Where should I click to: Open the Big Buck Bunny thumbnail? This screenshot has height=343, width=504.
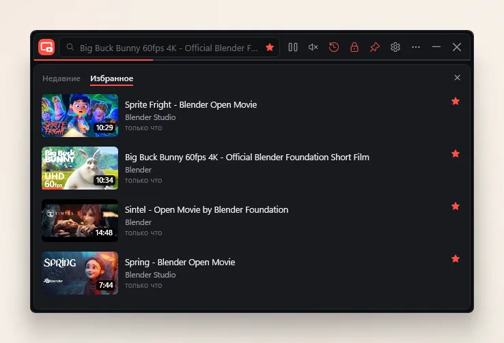coord(80,168)
